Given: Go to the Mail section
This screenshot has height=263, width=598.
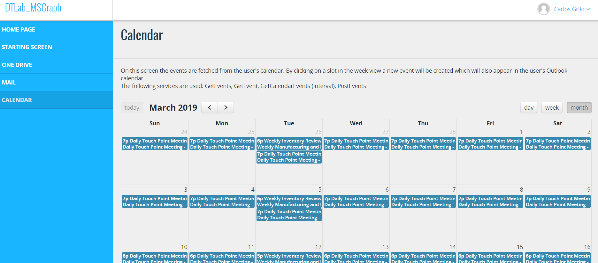Looking at the screenshot, I should (9, 83).
